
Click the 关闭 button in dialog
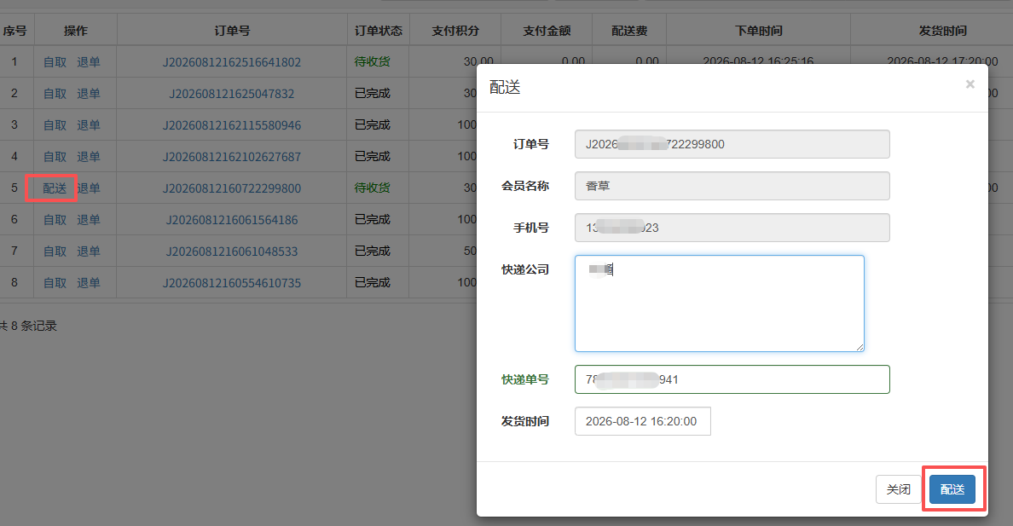click(899, 490)
